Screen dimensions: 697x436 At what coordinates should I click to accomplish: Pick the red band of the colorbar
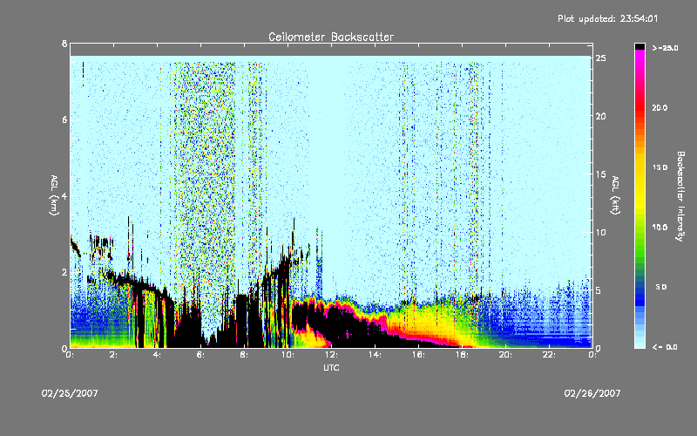(639, 106)
